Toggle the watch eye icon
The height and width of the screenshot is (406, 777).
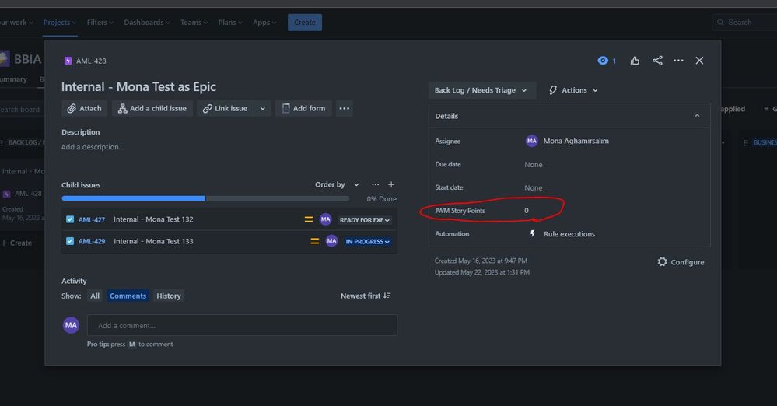603,61
